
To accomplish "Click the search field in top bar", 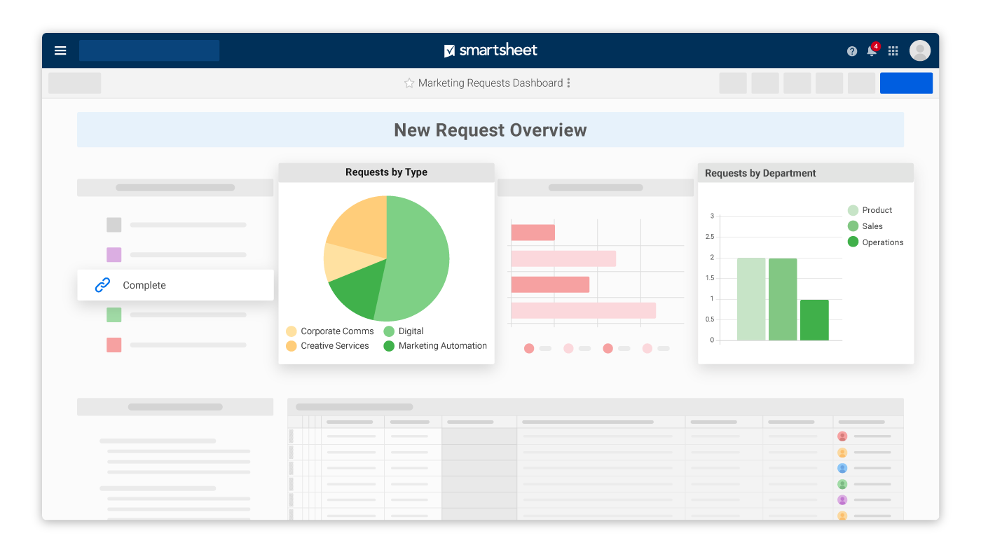I will click(x=149, y=50).
